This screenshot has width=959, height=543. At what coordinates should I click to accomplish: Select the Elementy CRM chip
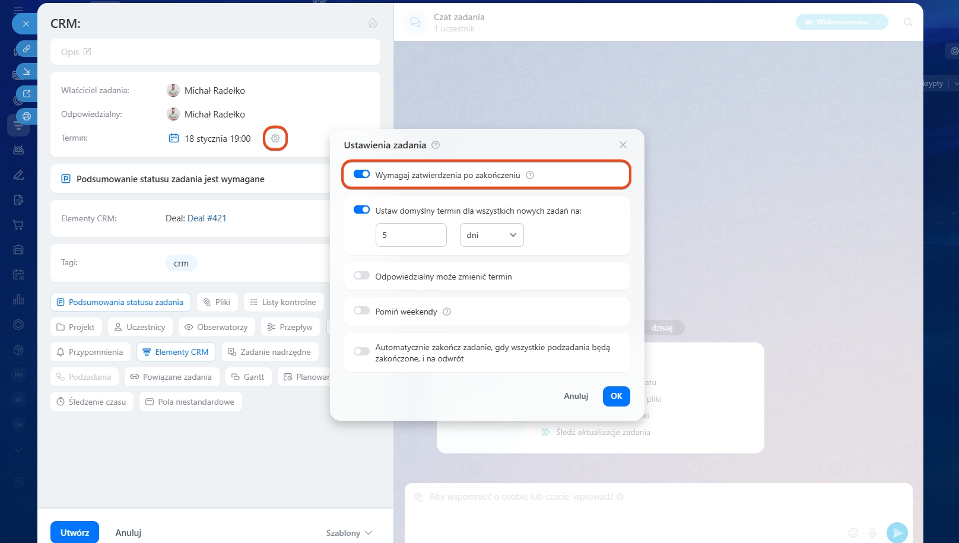[x=176, y=352]
